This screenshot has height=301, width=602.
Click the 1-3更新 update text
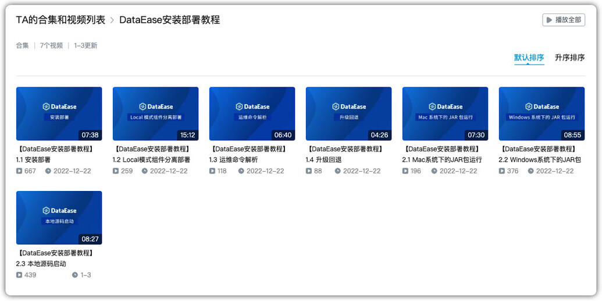pos(86,45)
